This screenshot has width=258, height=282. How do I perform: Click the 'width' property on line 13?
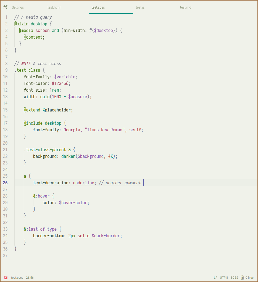30,97
